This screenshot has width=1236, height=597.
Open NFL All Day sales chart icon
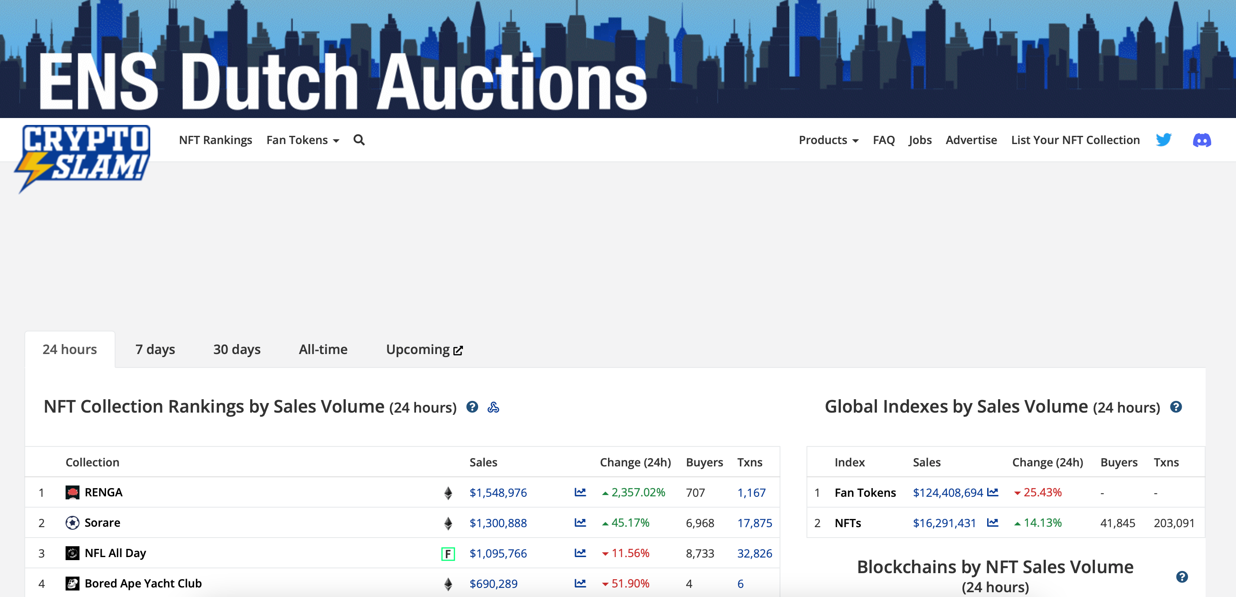(x=580, y=553)
